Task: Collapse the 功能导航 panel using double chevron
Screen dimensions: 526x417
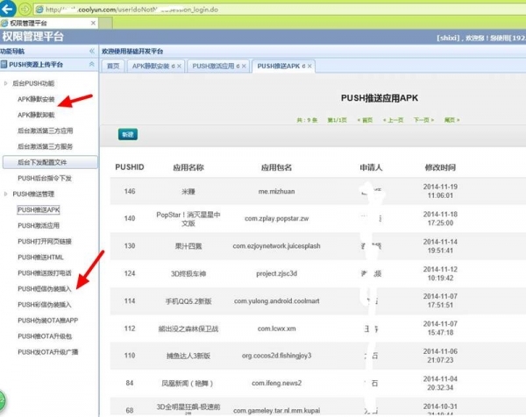Action: pyautogui.click(x=92, y=52)
